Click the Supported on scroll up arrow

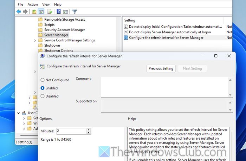[x=230, y=102]
